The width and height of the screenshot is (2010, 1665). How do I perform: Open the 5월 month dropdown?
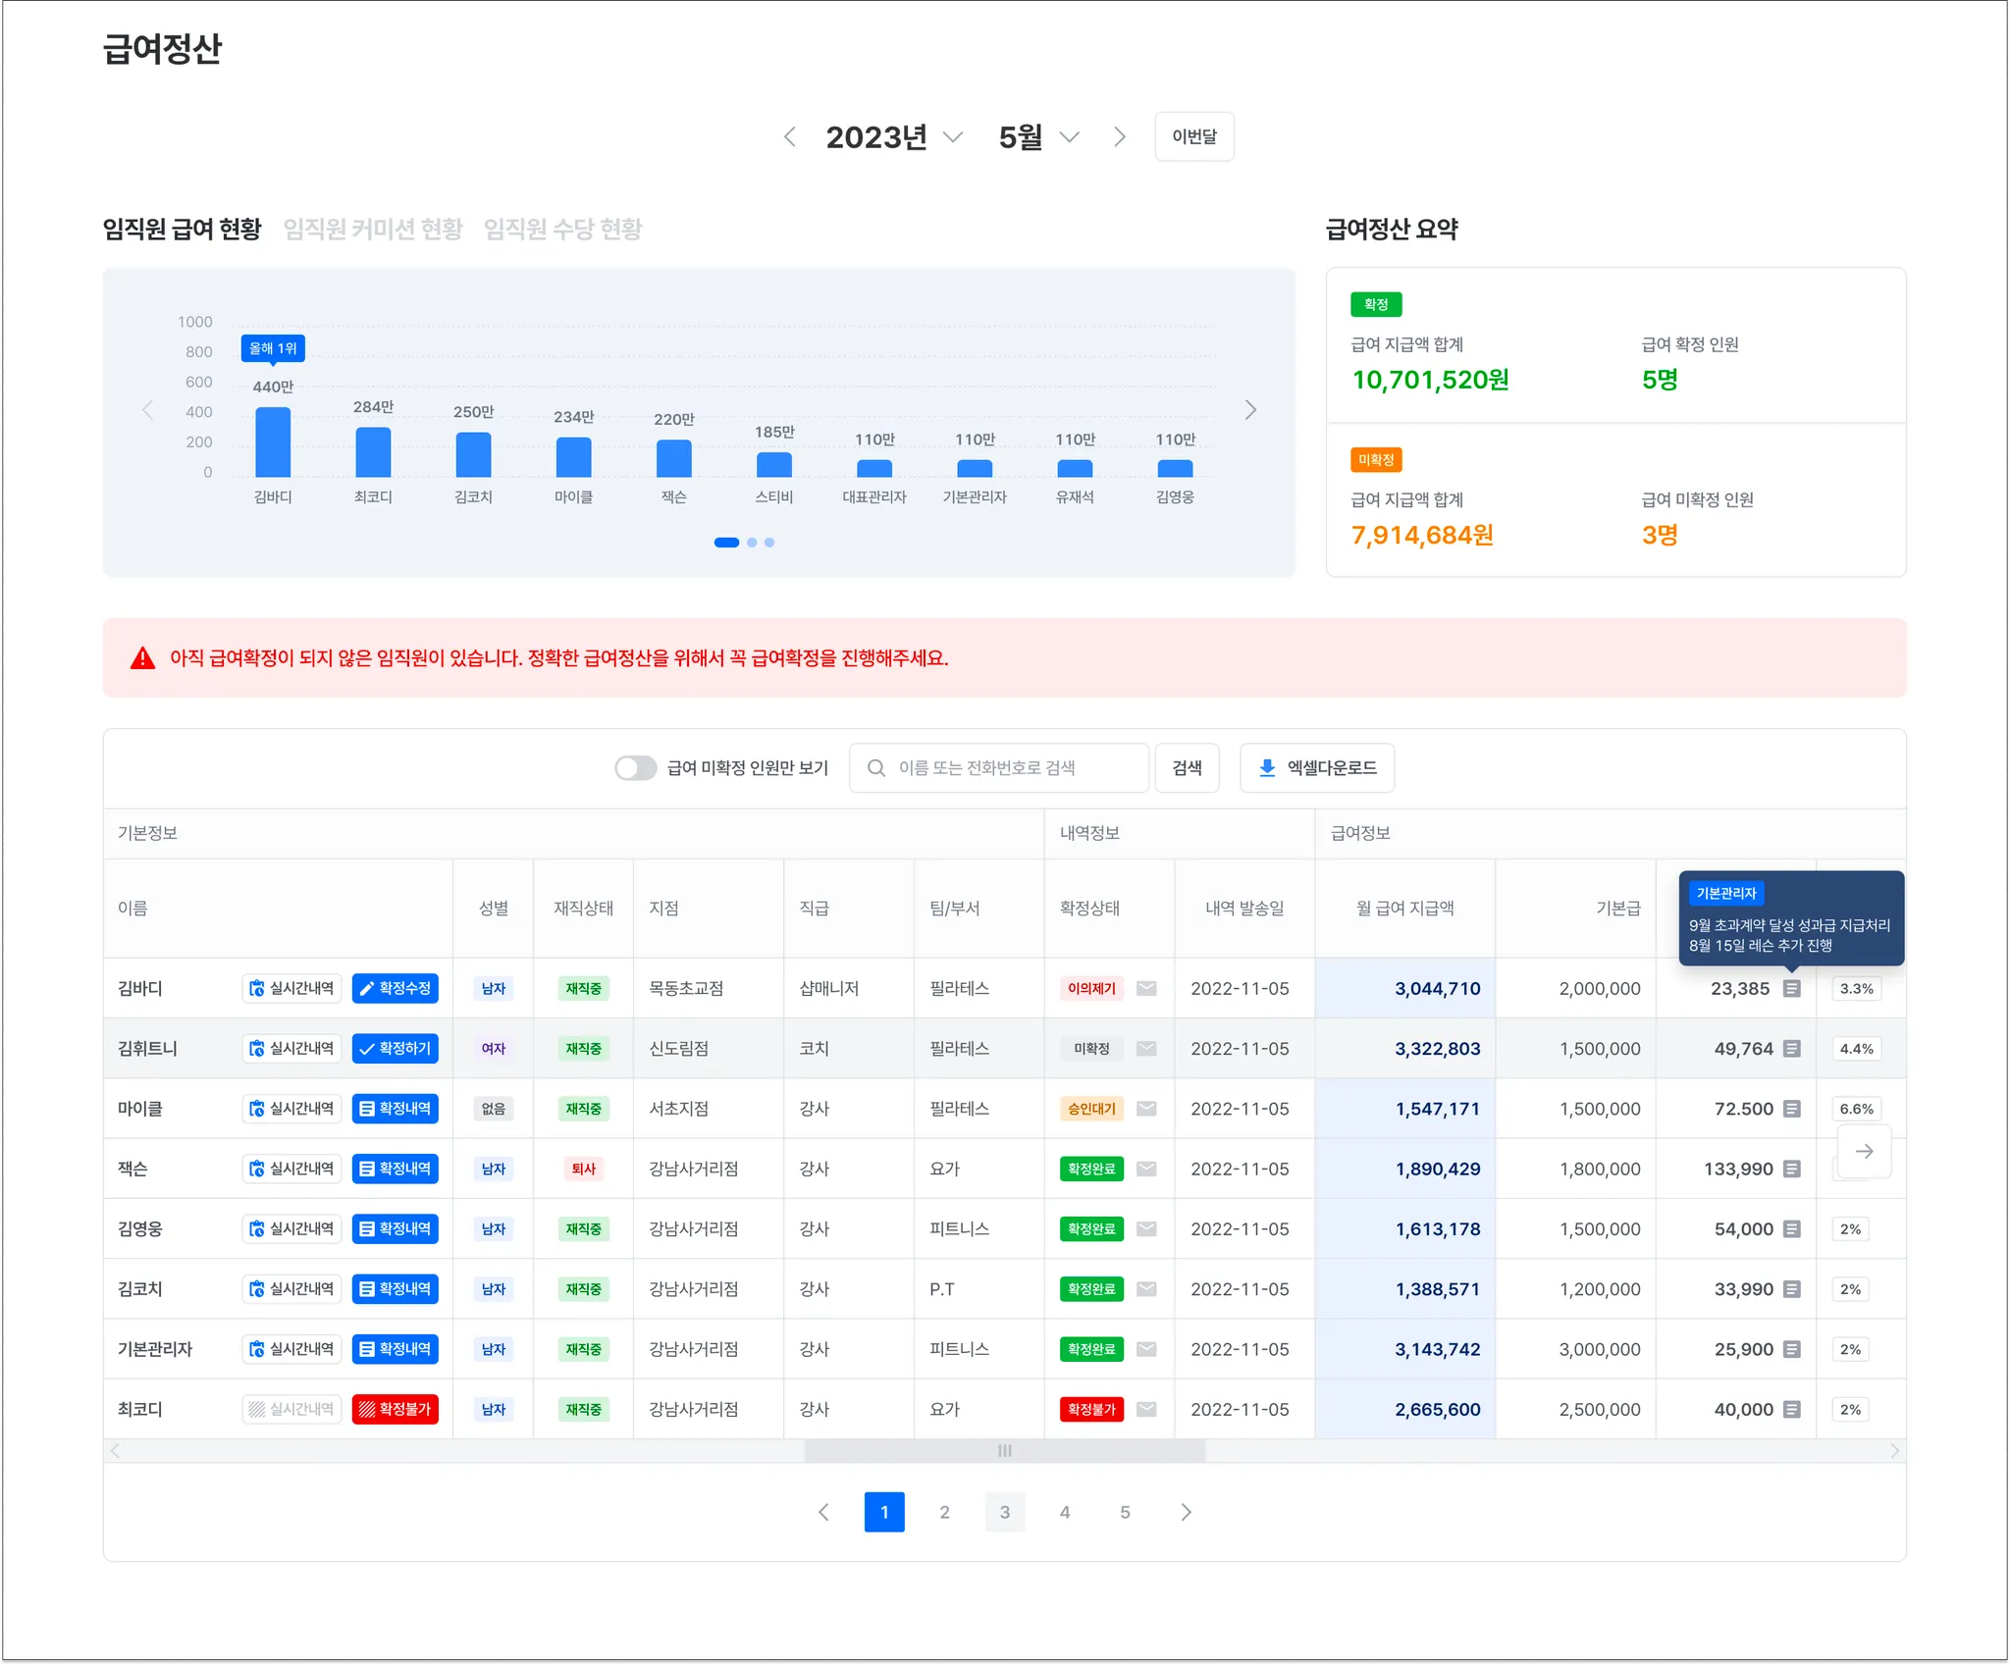tap(1038, 137)
